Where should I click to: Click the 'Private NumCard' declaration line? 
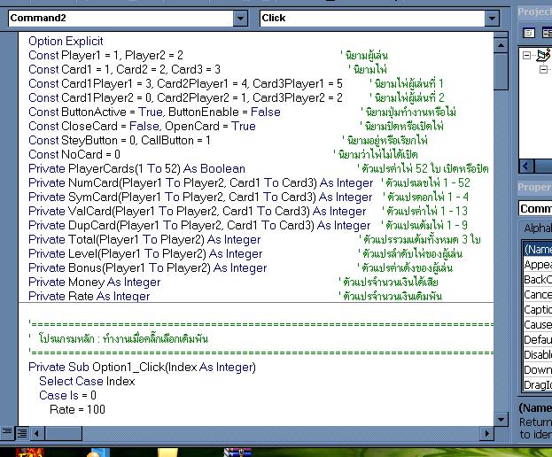(200, 182)
